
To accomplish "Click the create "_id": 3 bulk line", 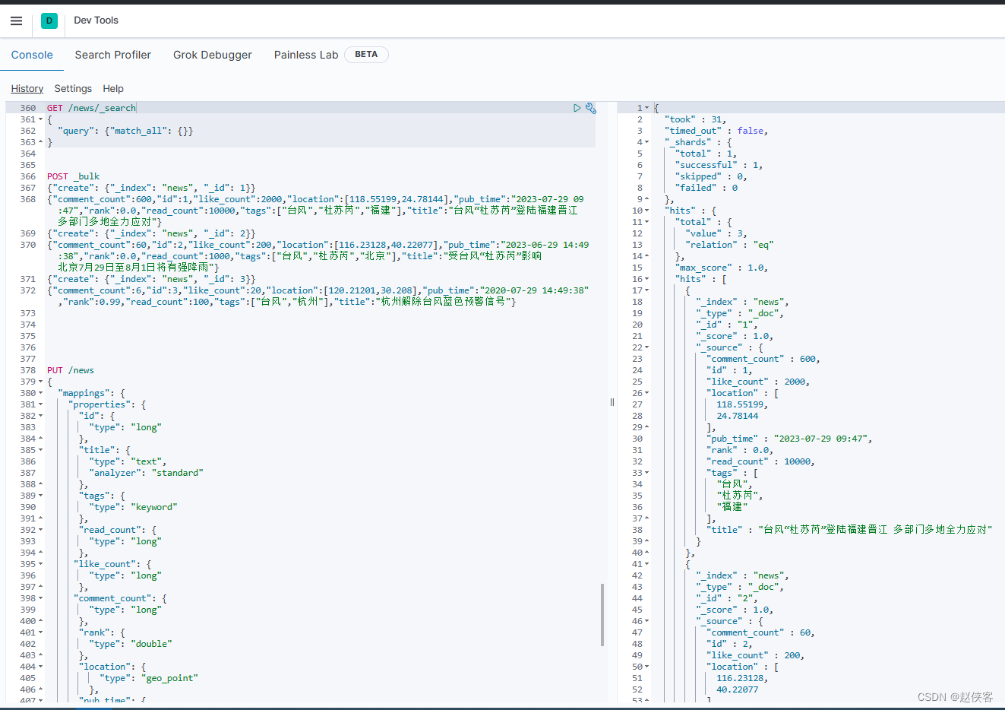I will pyautogui.click(x=151, y=279).
